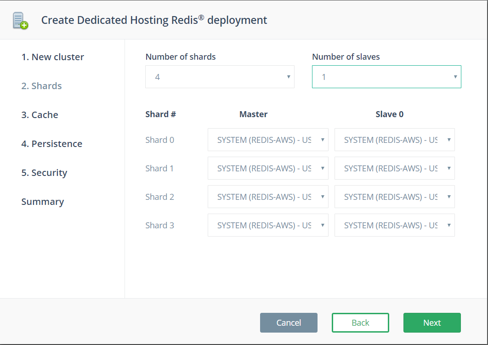The width and height of the screenshot is (488, 345).
Task: Open Shard 3 Slave 0 server dropdown
Action: pos(395,225)
